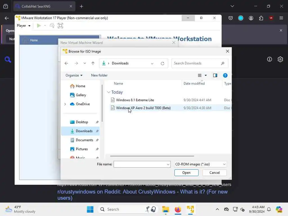Open the notification bell in taskbar
This screenshot has height=216, width=288.
pos(269,209)
